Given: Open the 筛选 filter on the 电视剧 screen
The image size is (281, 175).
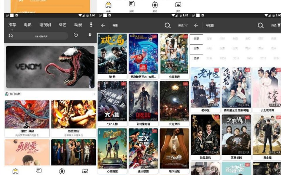Looking at the screenshot, I should click(276, 25).
